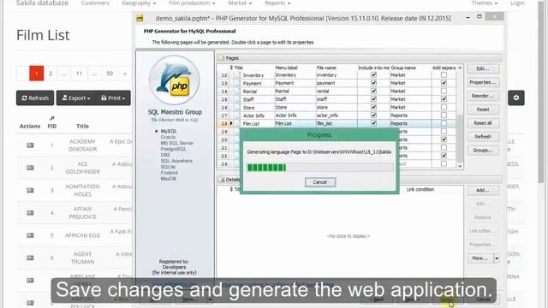Viewport: 548px width, 308px height.
Task: Open view icon for ACADEMY DINOSAUR row
Action: [30, 145]
